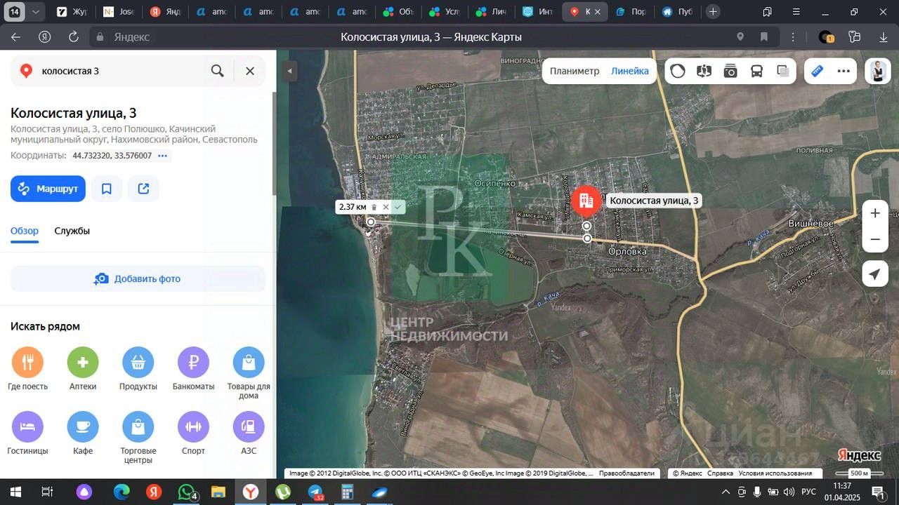899x505 pixels.
Task: Select Планиметр measurement mode
Action: 574,71
